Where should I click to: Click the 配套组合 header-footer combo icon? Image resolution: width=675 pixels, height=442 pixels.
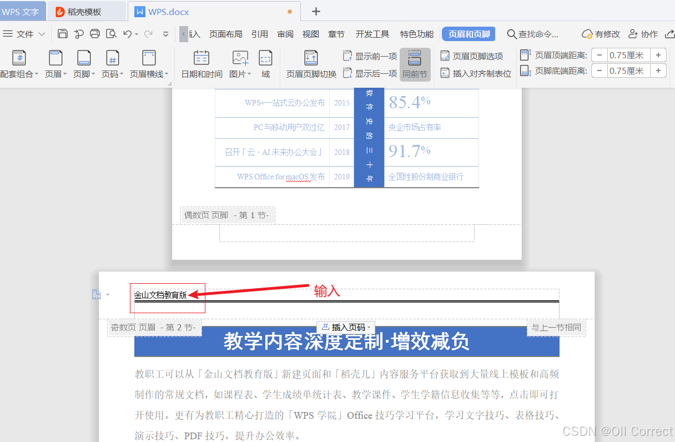tap(19, 58)
